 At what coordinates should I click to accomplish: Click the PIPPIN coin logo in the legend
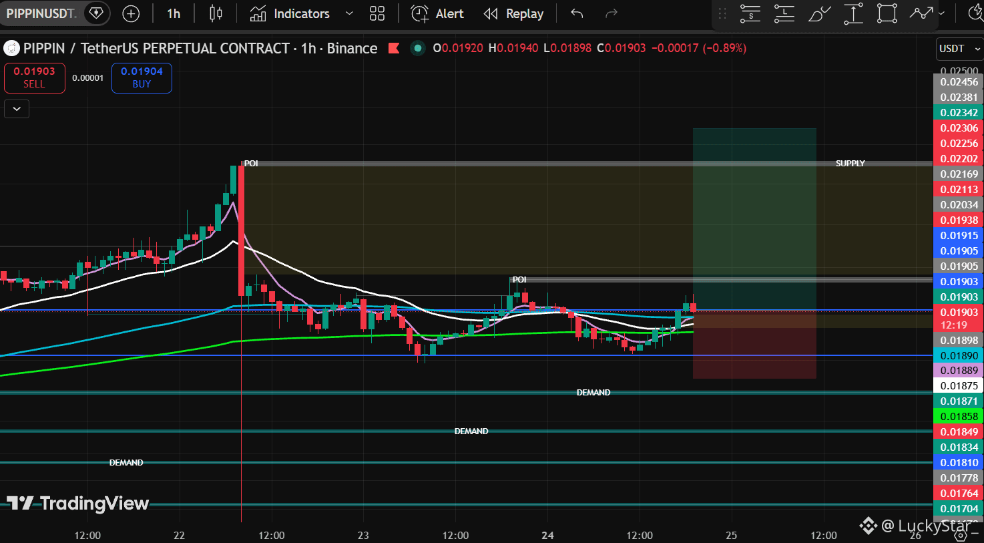tap(11, 48)
